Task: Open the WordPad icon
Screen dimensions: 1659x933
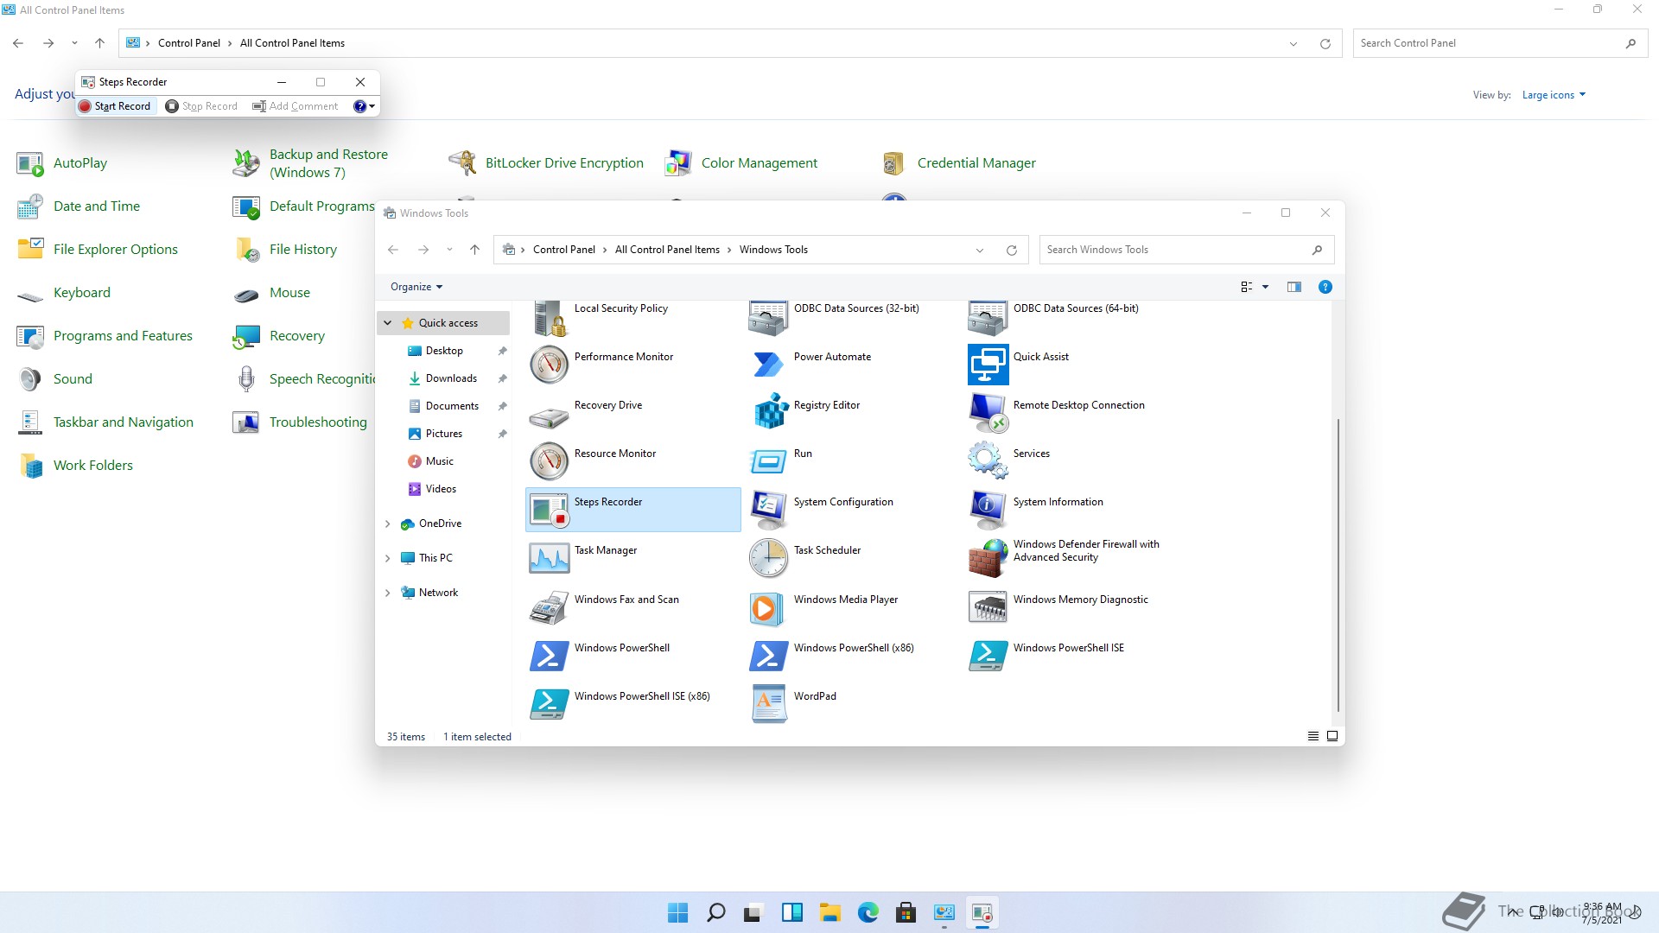Action: (x=768, y=704)
